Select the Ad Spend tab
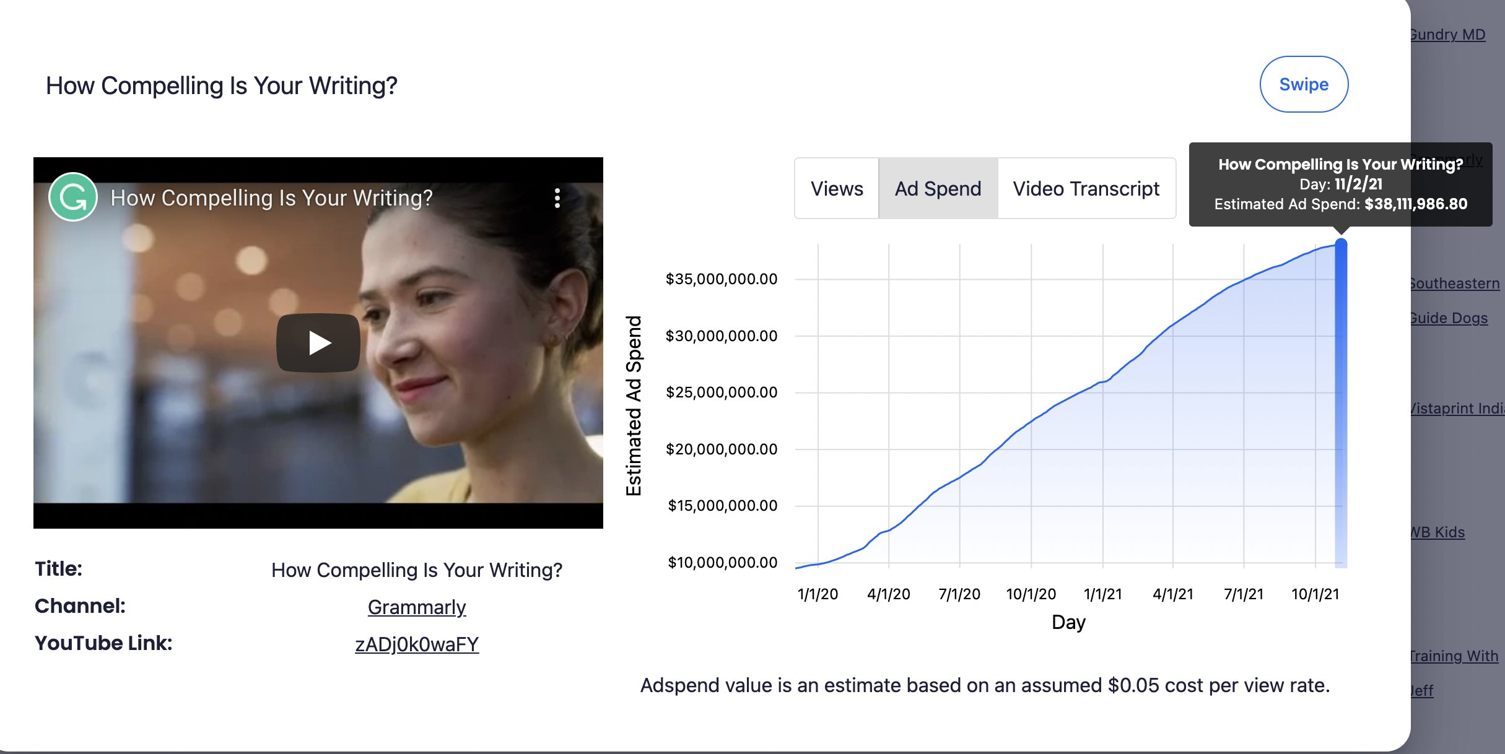The image size is (1505, 754). pyautogui.click(x=938, y=188)
